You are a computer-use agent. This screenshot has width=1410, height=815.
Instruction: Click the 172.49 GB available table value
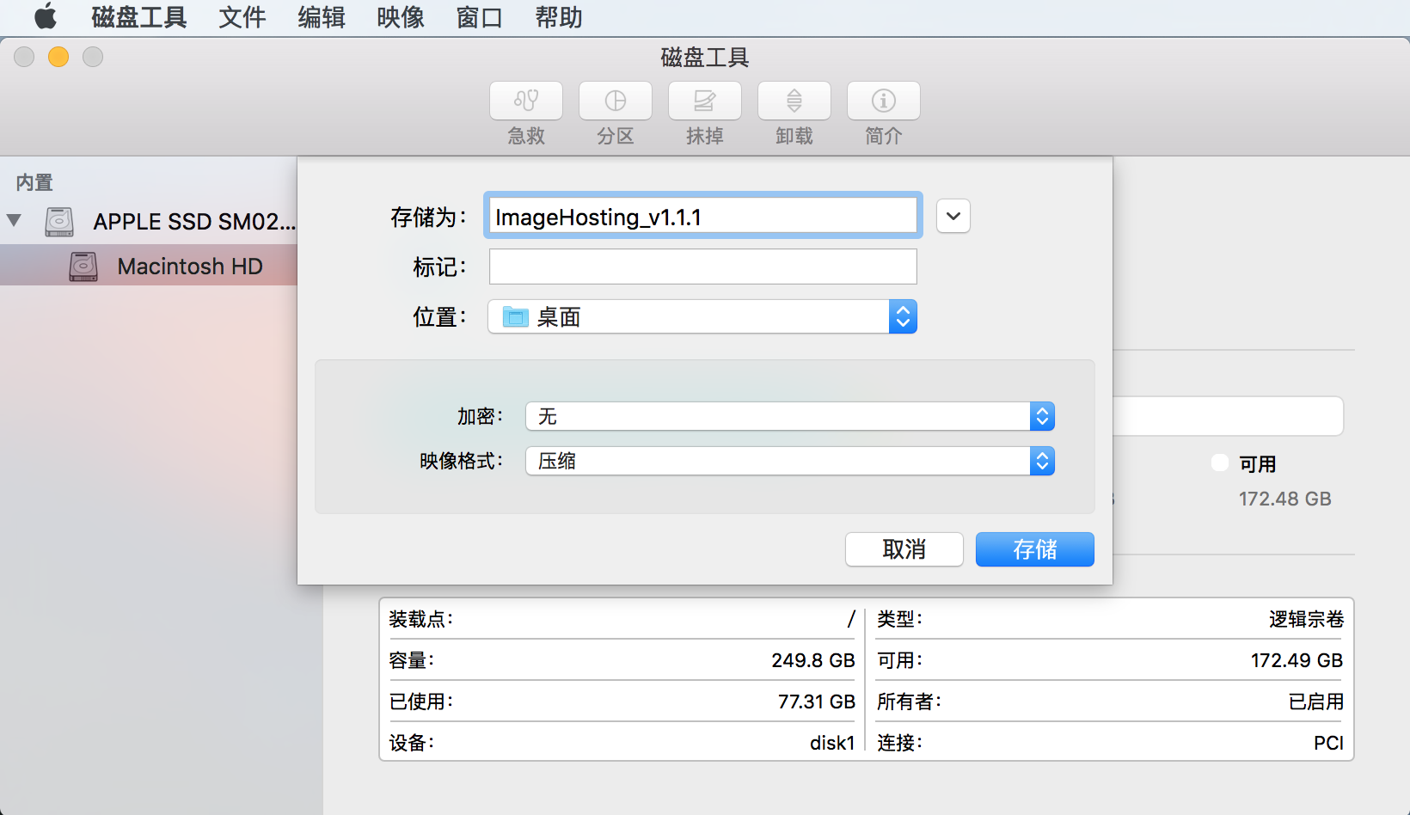coord(1297,660)
